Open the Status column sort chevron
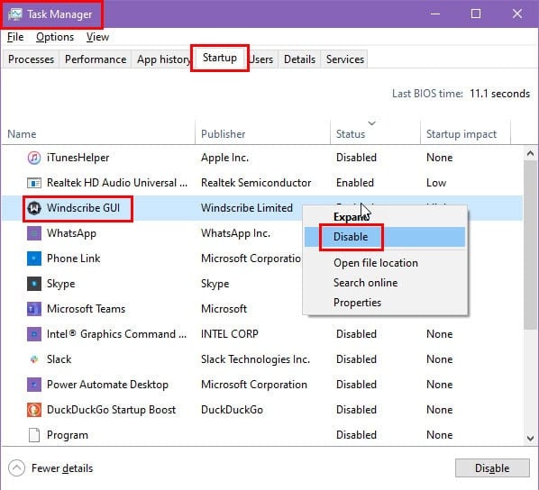 [371, 123]
